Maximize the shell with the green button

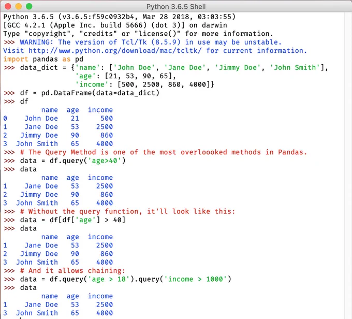pyautogui.click(x=29, y=6)
